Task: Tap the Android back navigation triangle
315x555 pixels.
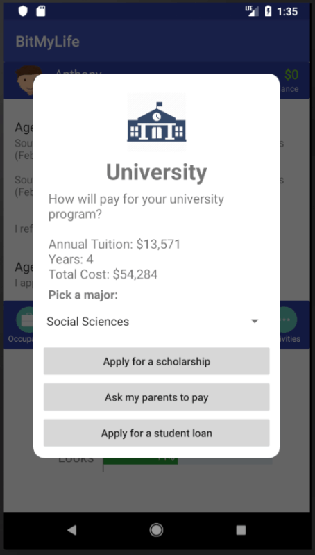Action: 71,530
